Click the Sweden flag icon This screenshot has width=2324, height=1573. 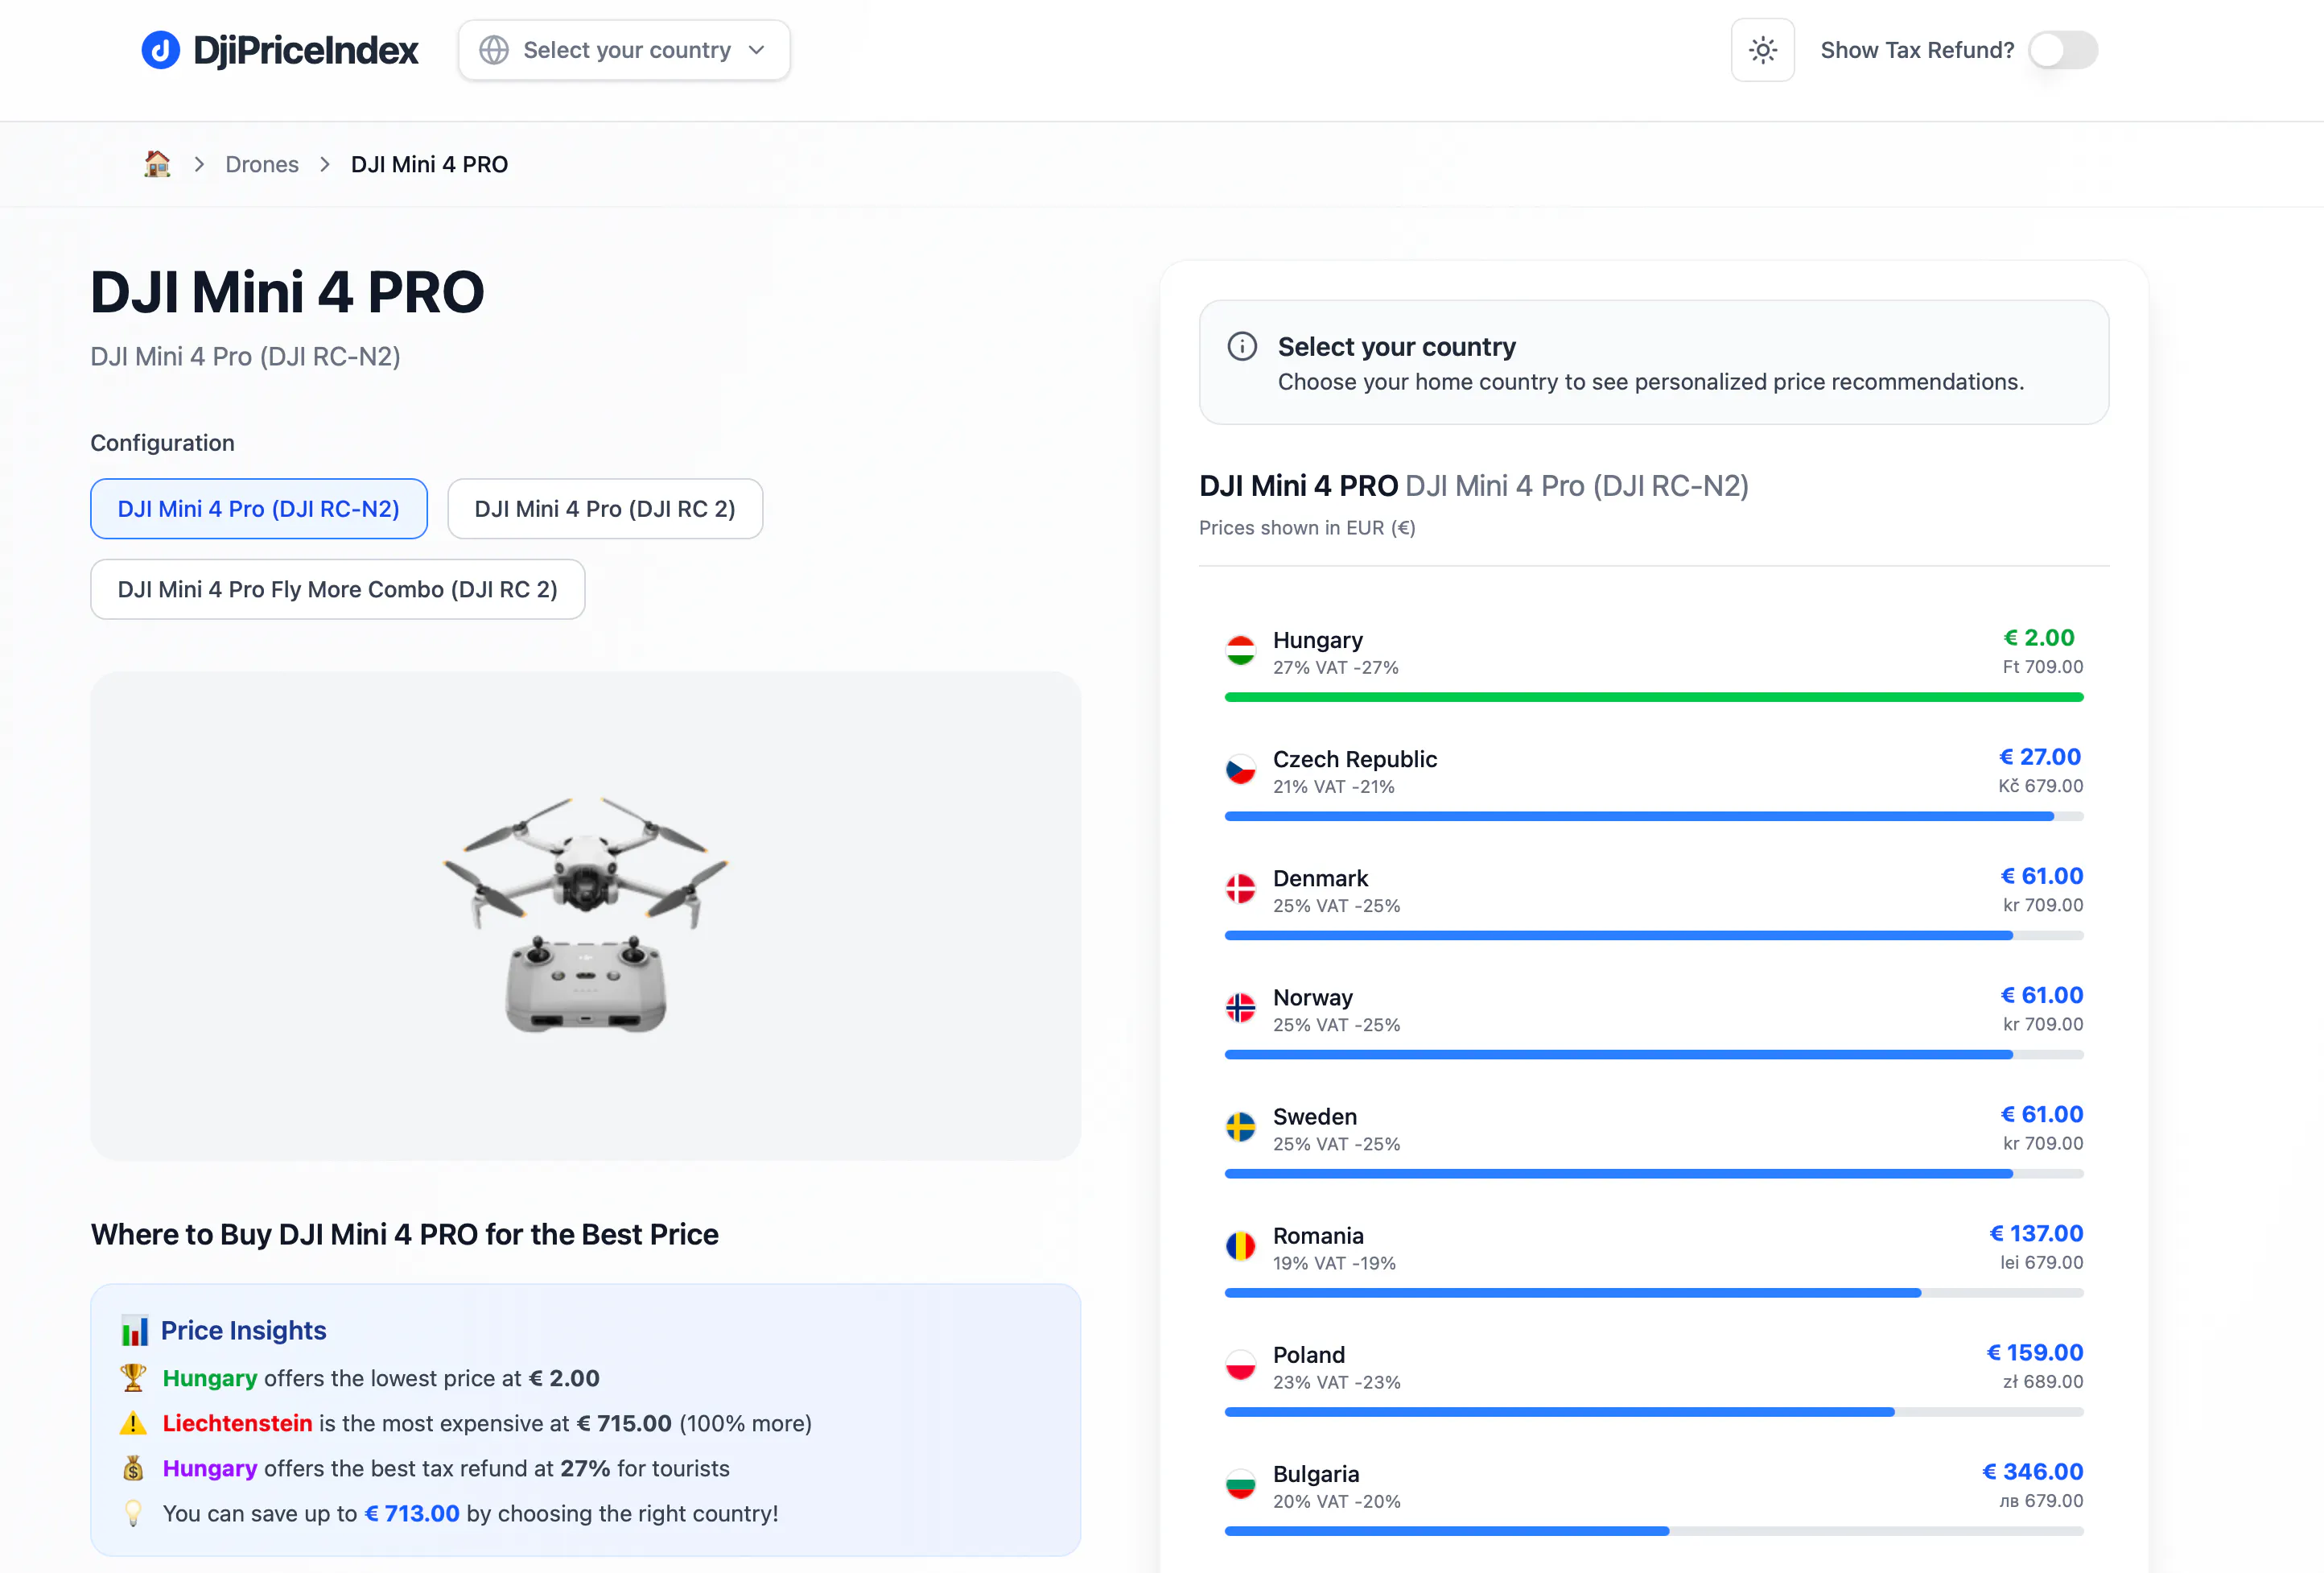(x=1241, y=1128)
